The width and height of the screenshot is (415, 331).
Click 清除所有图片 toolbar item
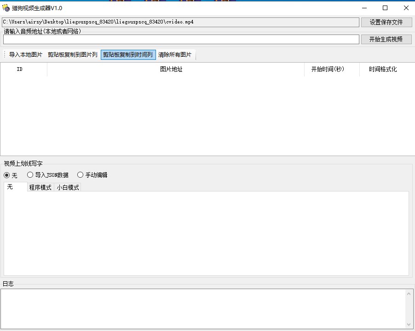[x=175, y=54]
